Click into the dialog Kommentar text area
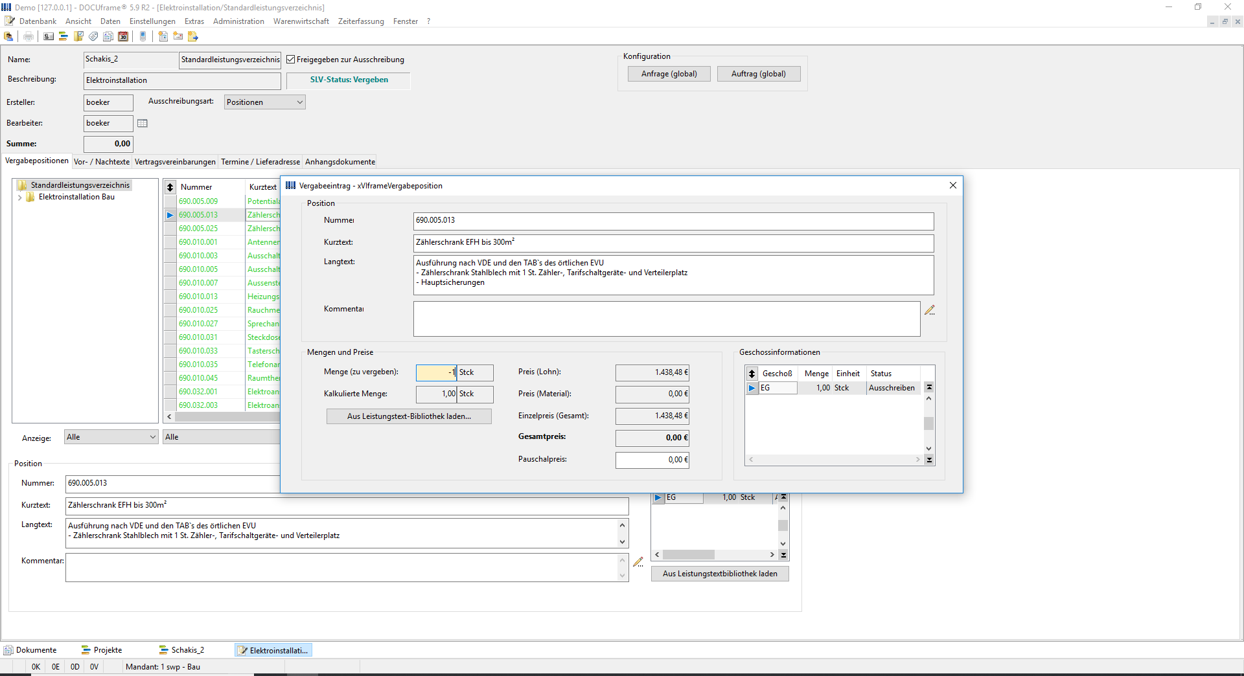Screen dimensions: 1244x676 667,319
